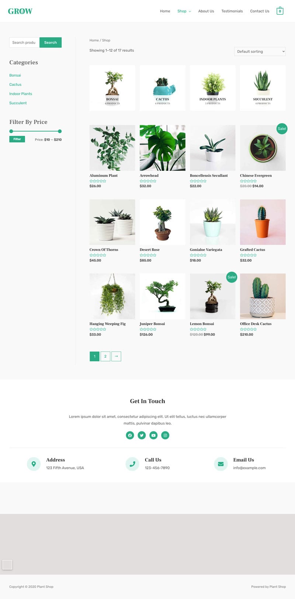Expand the Shop menu chevron
Image resolution: width=295 pixels, height=599 pixels.
coord(190,11)
